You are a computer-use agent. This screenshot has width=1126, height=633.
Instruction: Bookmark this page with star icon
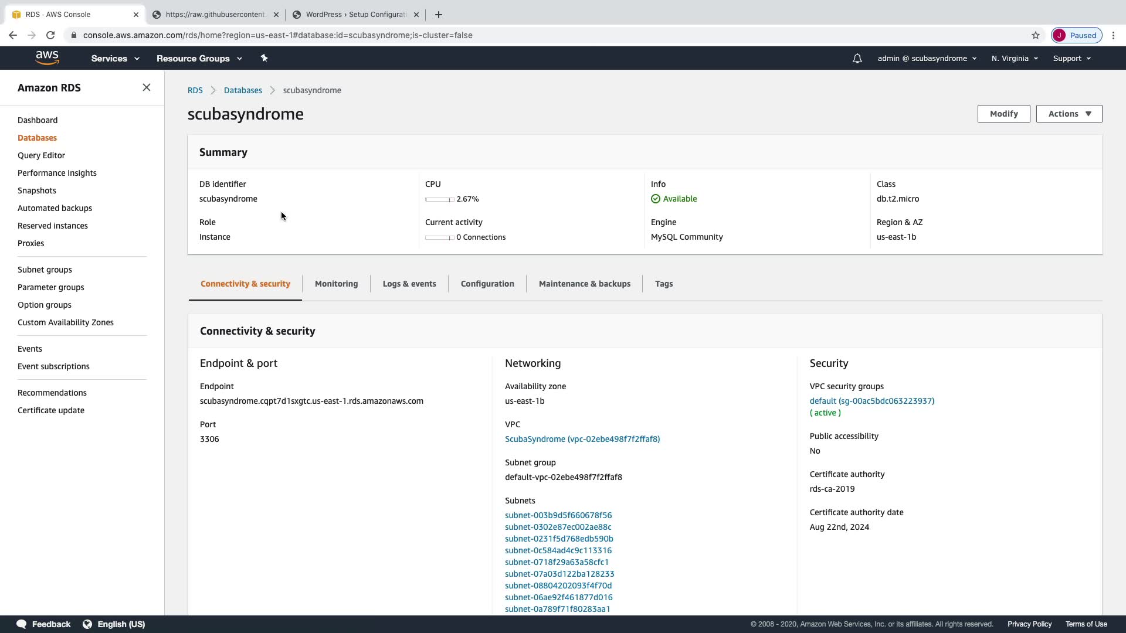[x=1036, y=35]
